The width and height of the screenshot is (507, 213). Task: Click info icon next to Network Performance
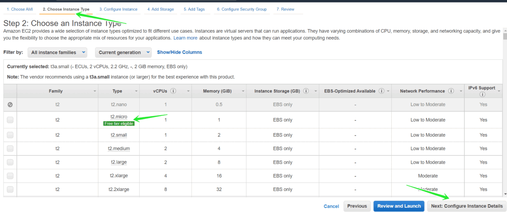click(451, 91)
